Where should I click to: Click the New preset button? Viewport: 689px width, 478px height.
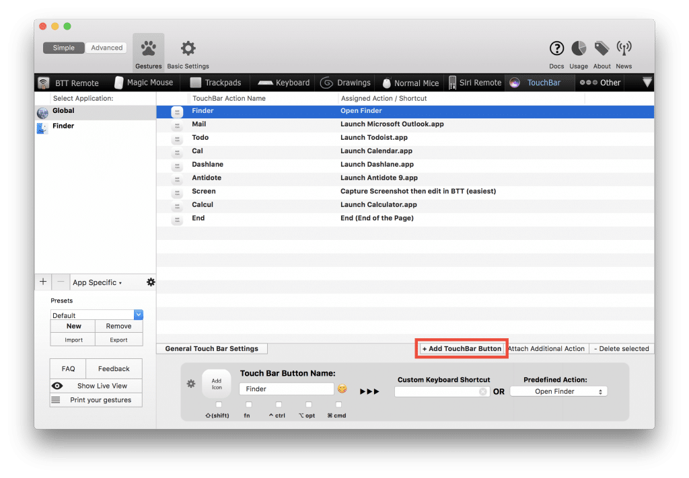point(73,326)
